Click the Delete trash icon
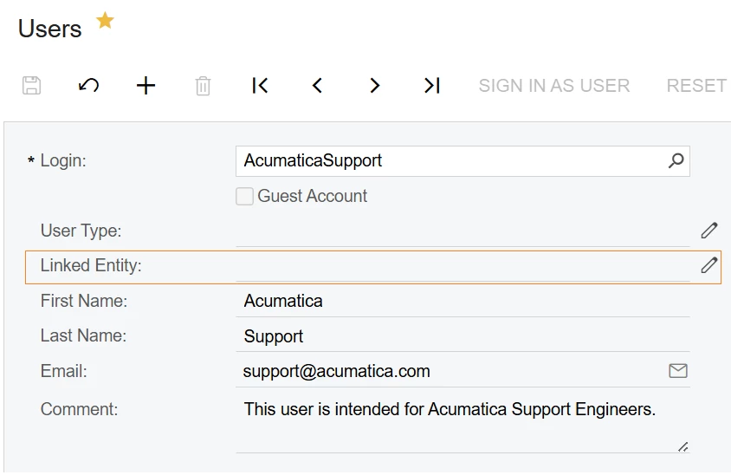731x475 pixels. [x=203, y=86]
